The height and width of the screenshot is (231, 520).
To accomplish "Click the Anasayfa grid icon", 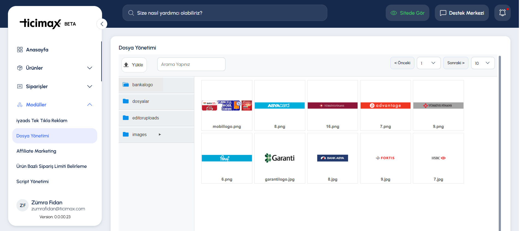I will (x=20, y=50).
